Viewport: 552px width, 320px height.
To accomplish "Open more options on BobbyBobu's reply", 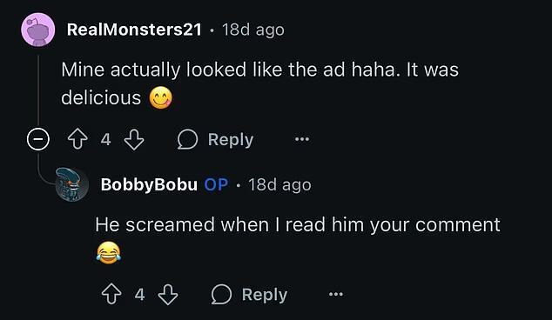I will click(336, 294).
